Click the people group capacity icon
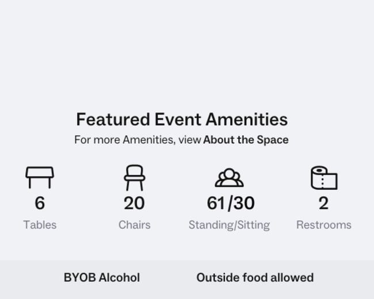This screenshot has width=374, height=299. pos(229,178)
